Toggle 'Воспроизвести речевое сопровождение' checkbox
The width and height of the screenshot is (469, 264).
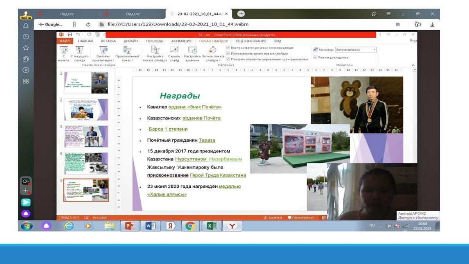228,48
